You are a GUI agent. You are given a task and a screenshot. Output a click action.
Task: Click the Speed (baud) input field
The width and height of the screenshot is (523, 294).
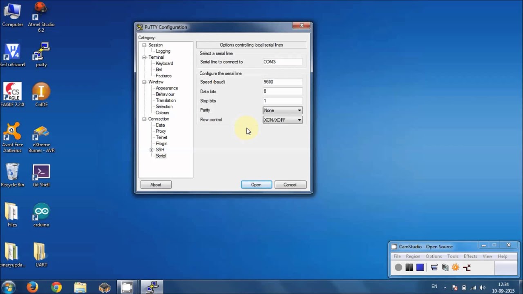click(282, 82)
